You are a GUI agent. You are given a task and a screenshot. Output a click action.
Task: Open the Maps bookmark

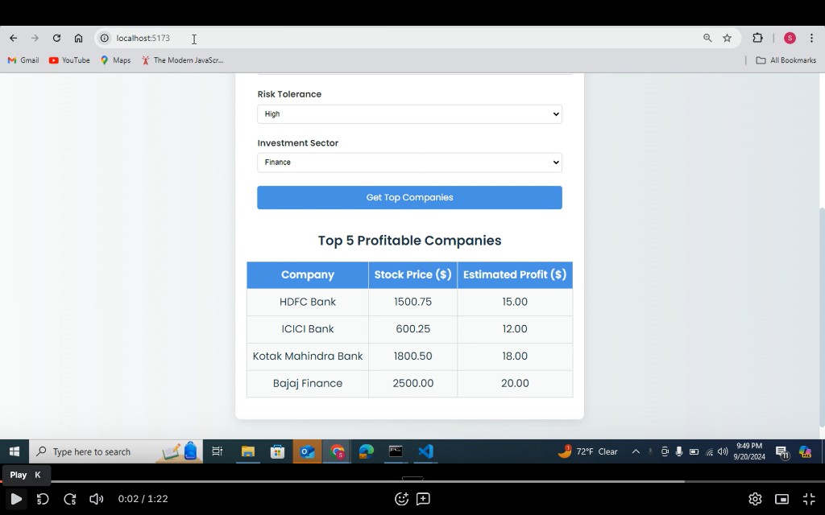pyautogui.click(x=115, y=60)
